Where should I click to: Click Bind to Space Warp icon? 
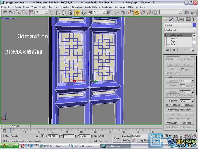31,13
